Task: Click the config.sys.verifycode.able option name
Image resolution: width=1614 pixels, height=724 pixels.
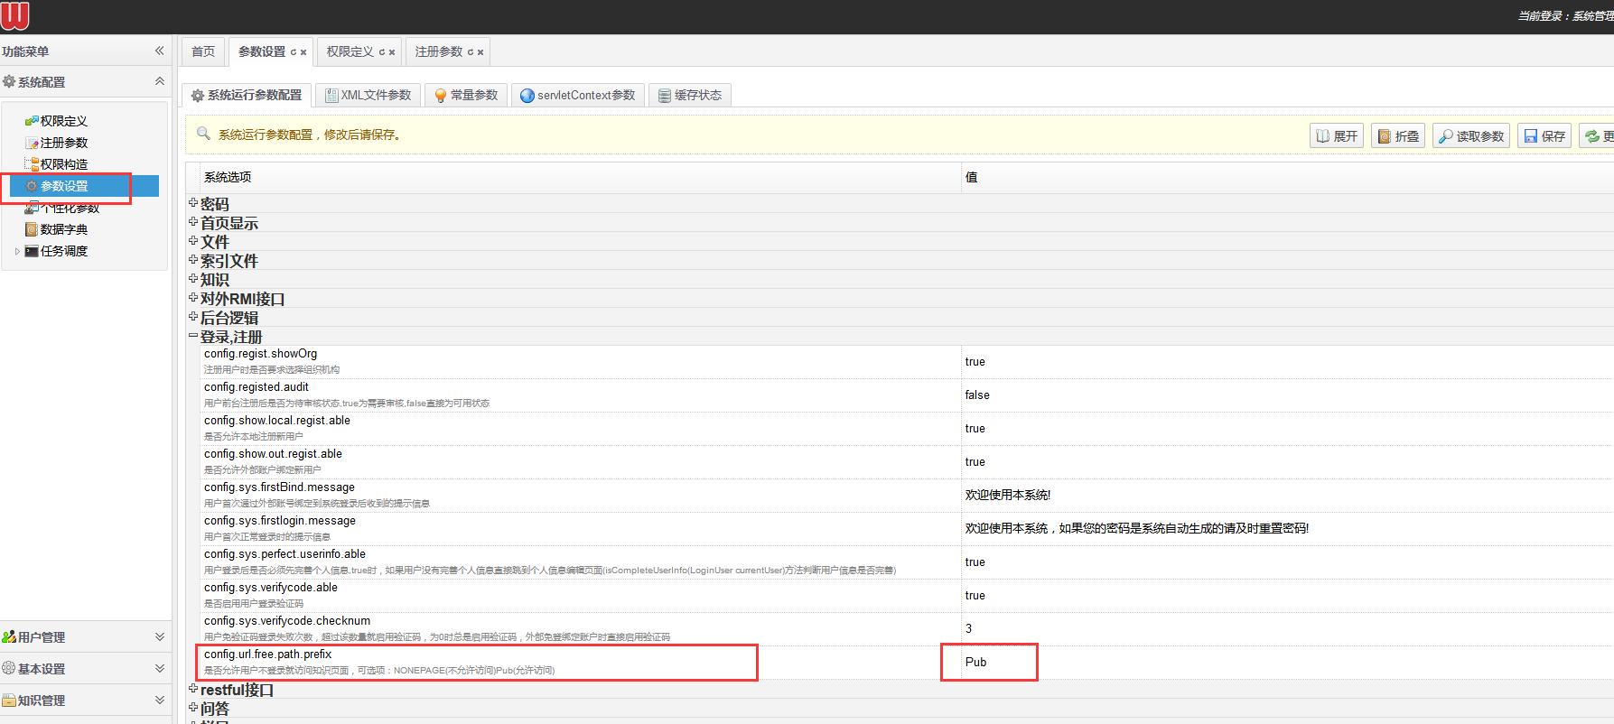Action: coord(271,588)
